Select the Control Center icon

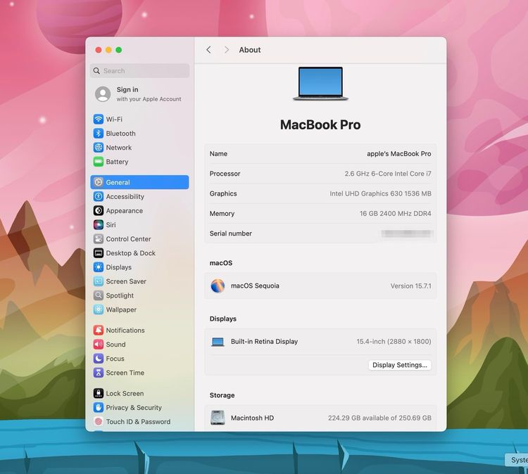pos(99,239)
